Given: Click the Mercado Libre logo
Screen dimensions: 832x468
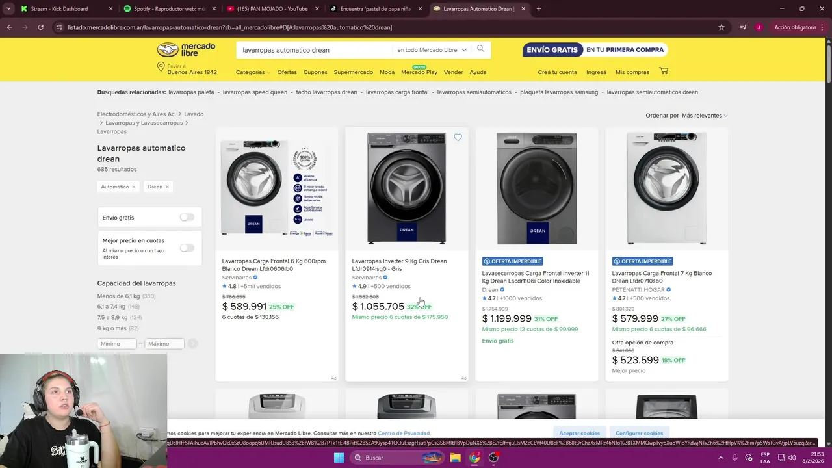Looking at the screenshot, I should [186, 50].
